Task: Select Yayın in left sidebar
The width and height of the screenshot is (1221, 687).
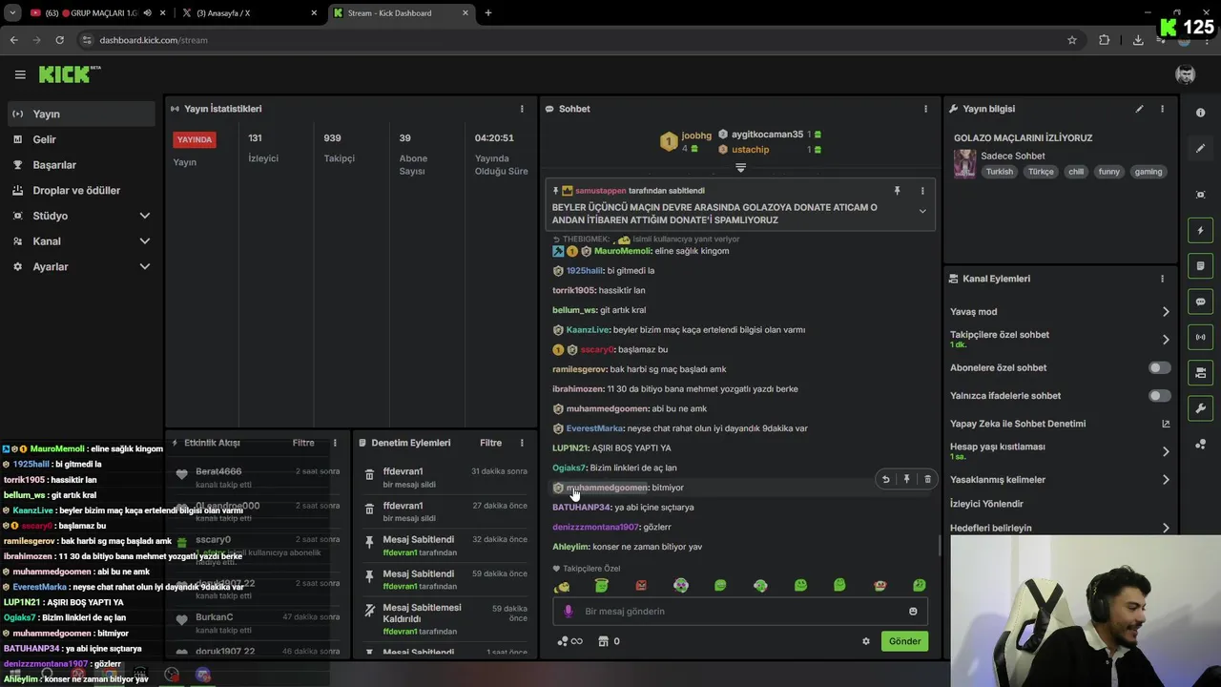Action: tap(81, 114)
